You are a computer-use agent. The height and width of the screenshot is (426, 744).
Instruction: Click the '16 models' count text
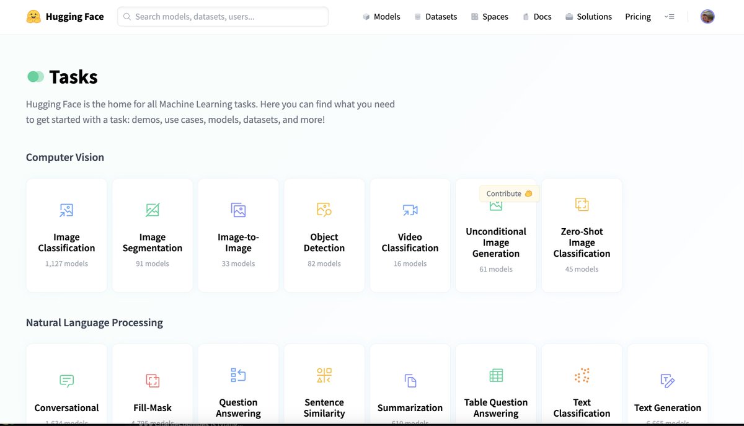click(x=410, y=264)
